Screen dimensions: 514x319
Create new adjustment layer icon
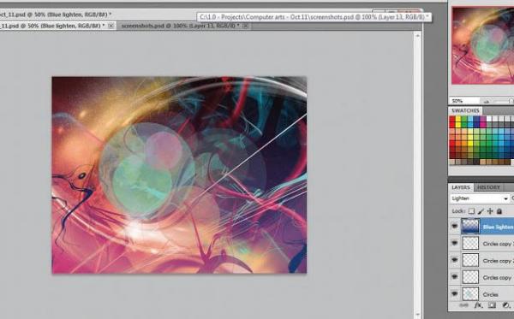point(505,305)
